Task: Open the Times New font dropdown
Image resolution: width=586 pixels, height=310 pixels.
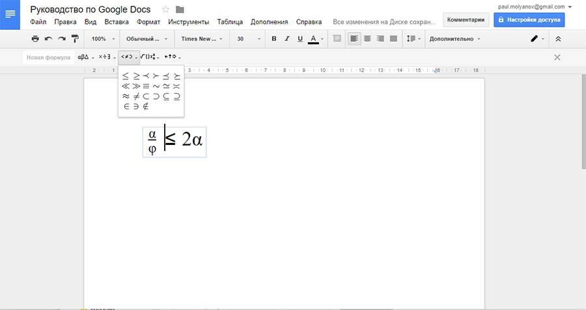Action: click(202, 39)
